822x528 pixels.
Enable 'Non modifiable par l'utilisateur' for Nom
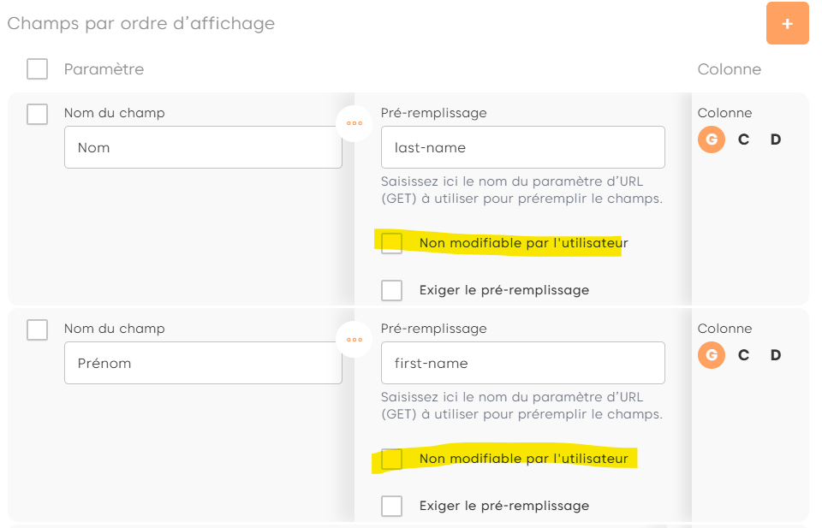tap(392, 243)
